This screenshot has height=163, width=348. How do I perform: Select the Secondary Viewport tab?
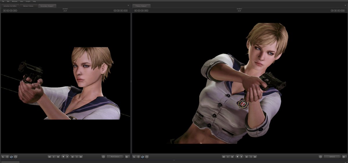(x=47, y=6)
